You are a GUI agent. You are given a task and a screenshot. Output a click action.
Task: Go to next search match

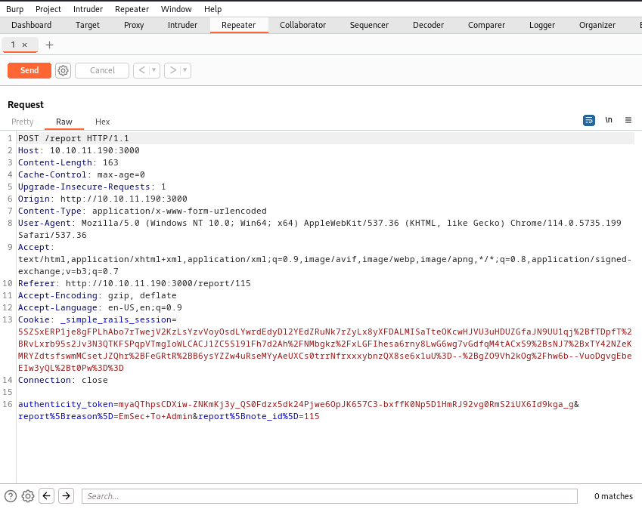pyautogui.click(x=67, y=496)
